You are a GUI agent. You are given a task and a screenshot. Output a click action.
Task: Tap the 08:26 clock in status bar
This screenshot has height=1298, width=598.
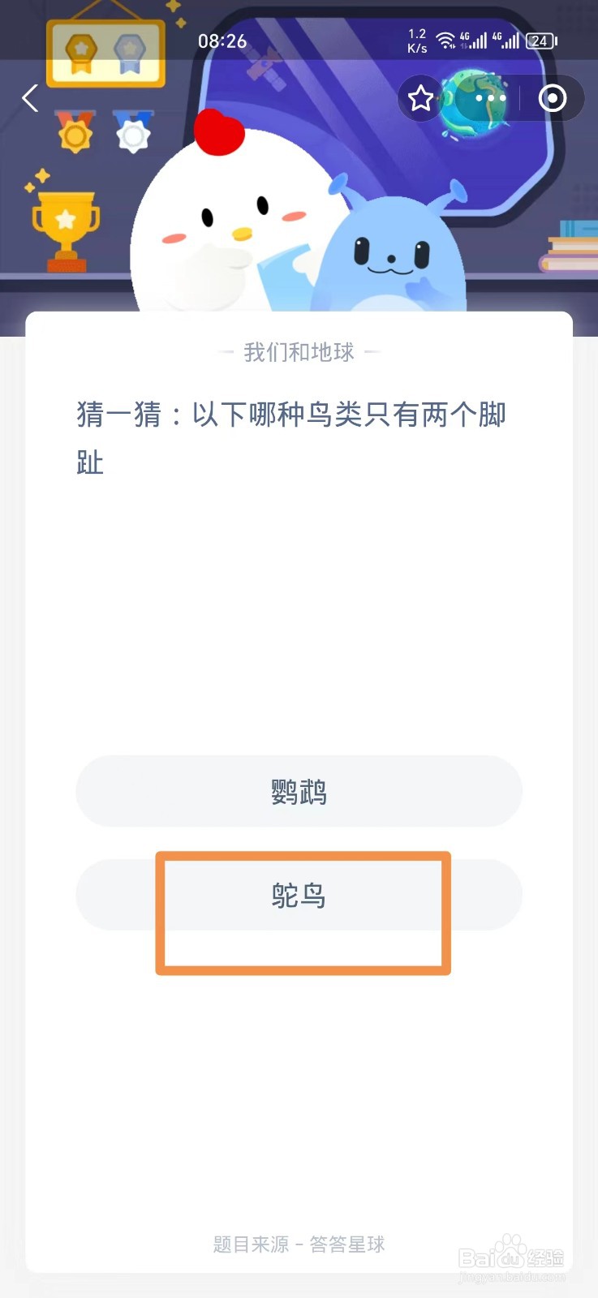(x=222, y=41)
